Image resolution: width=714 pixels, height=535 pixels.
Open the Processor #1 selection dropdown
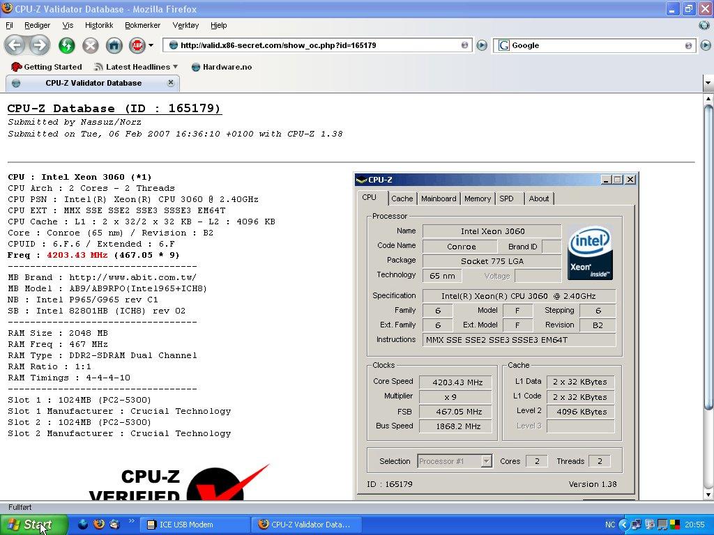[x=486, y=461]
